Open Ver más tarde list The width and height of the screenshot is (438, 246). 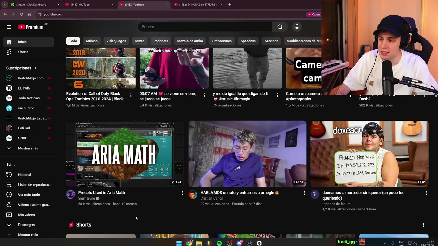point(29,195)
